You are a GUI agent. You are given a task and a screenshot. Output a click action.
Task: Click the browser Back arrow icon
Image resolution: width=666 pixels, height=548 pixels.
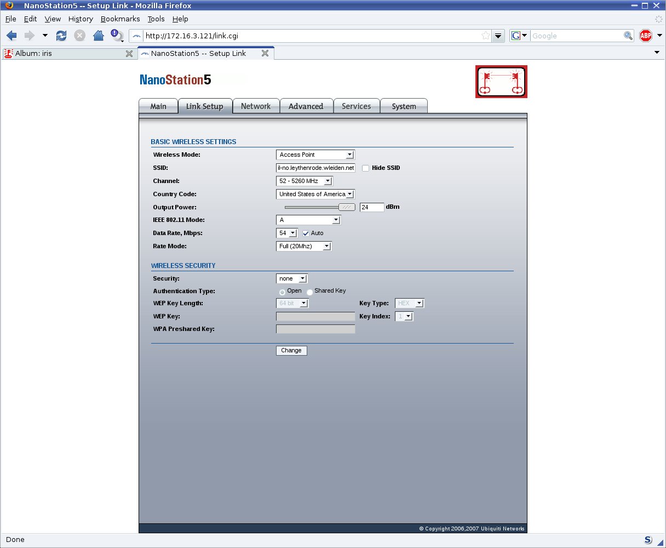(12, 36)
